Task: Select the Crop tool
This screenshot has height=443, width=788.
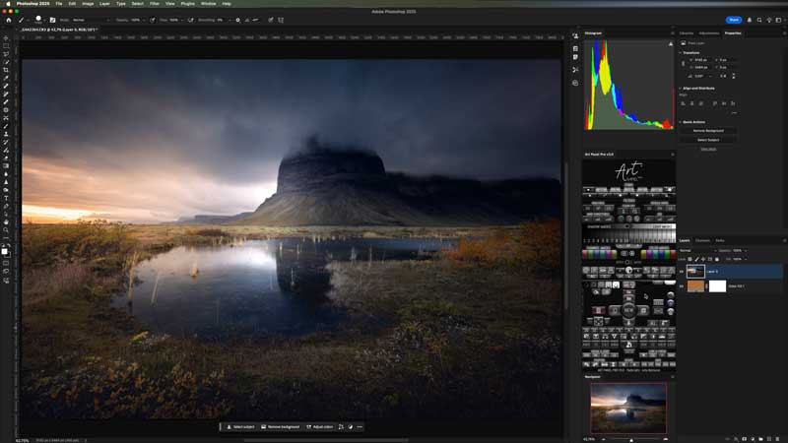Action: [6, 70]
